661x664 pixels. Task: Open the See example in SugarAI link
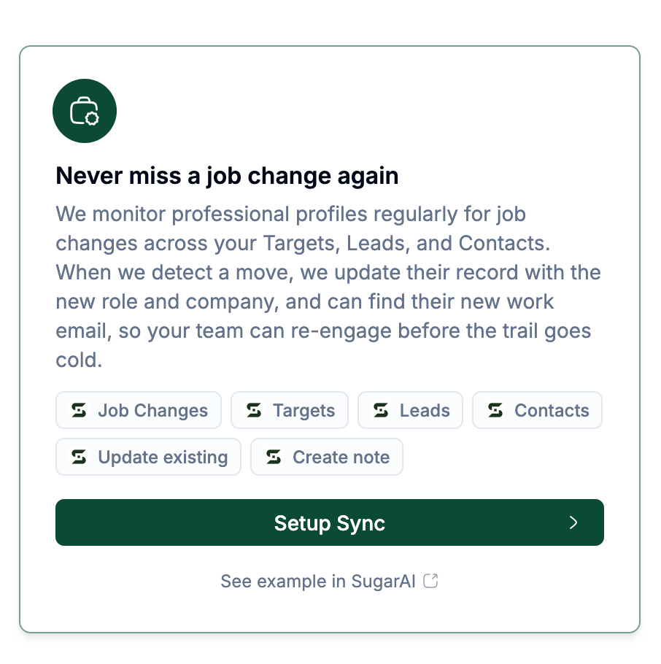point(329,581)
